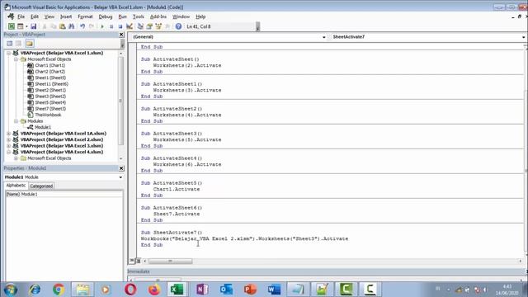
Task: Open the Add-Ins menu
Action: [x=158, y=16]
